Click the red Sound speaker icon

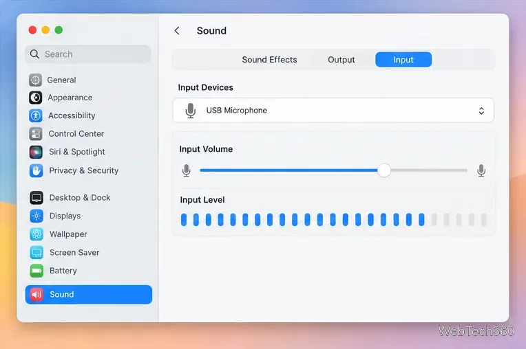point(36,295)
